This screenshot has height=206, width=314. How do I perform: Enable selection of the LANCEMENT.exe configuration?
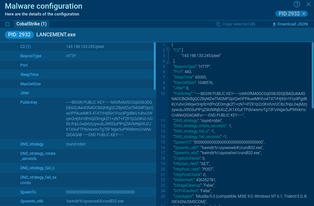coord(7,24)
